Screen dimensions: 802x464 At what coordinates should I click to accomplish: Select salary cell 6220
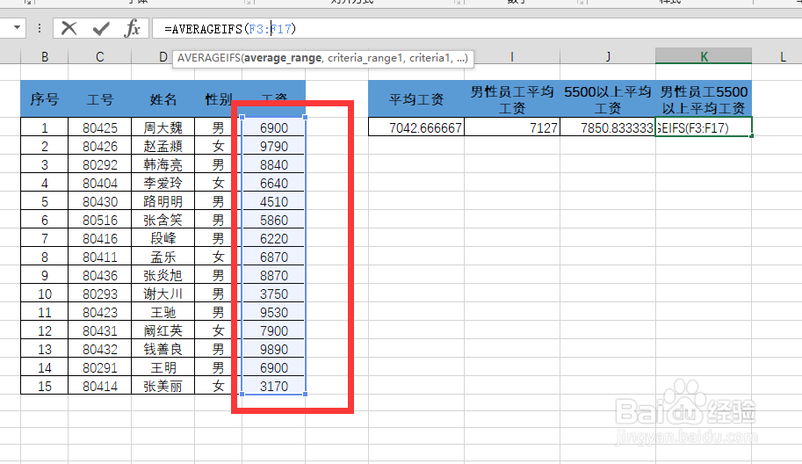point(274,238)
